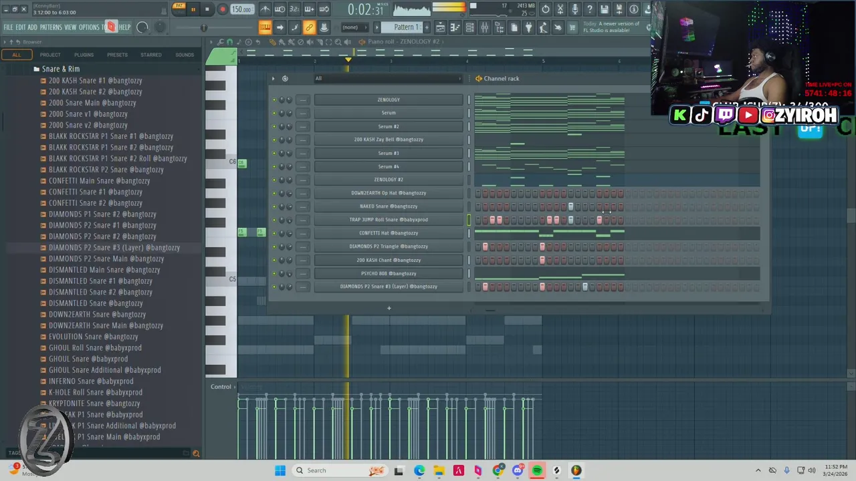Switch browser to the PROJECT tab
Screen dimensions: 856x481
click(50, 55)
